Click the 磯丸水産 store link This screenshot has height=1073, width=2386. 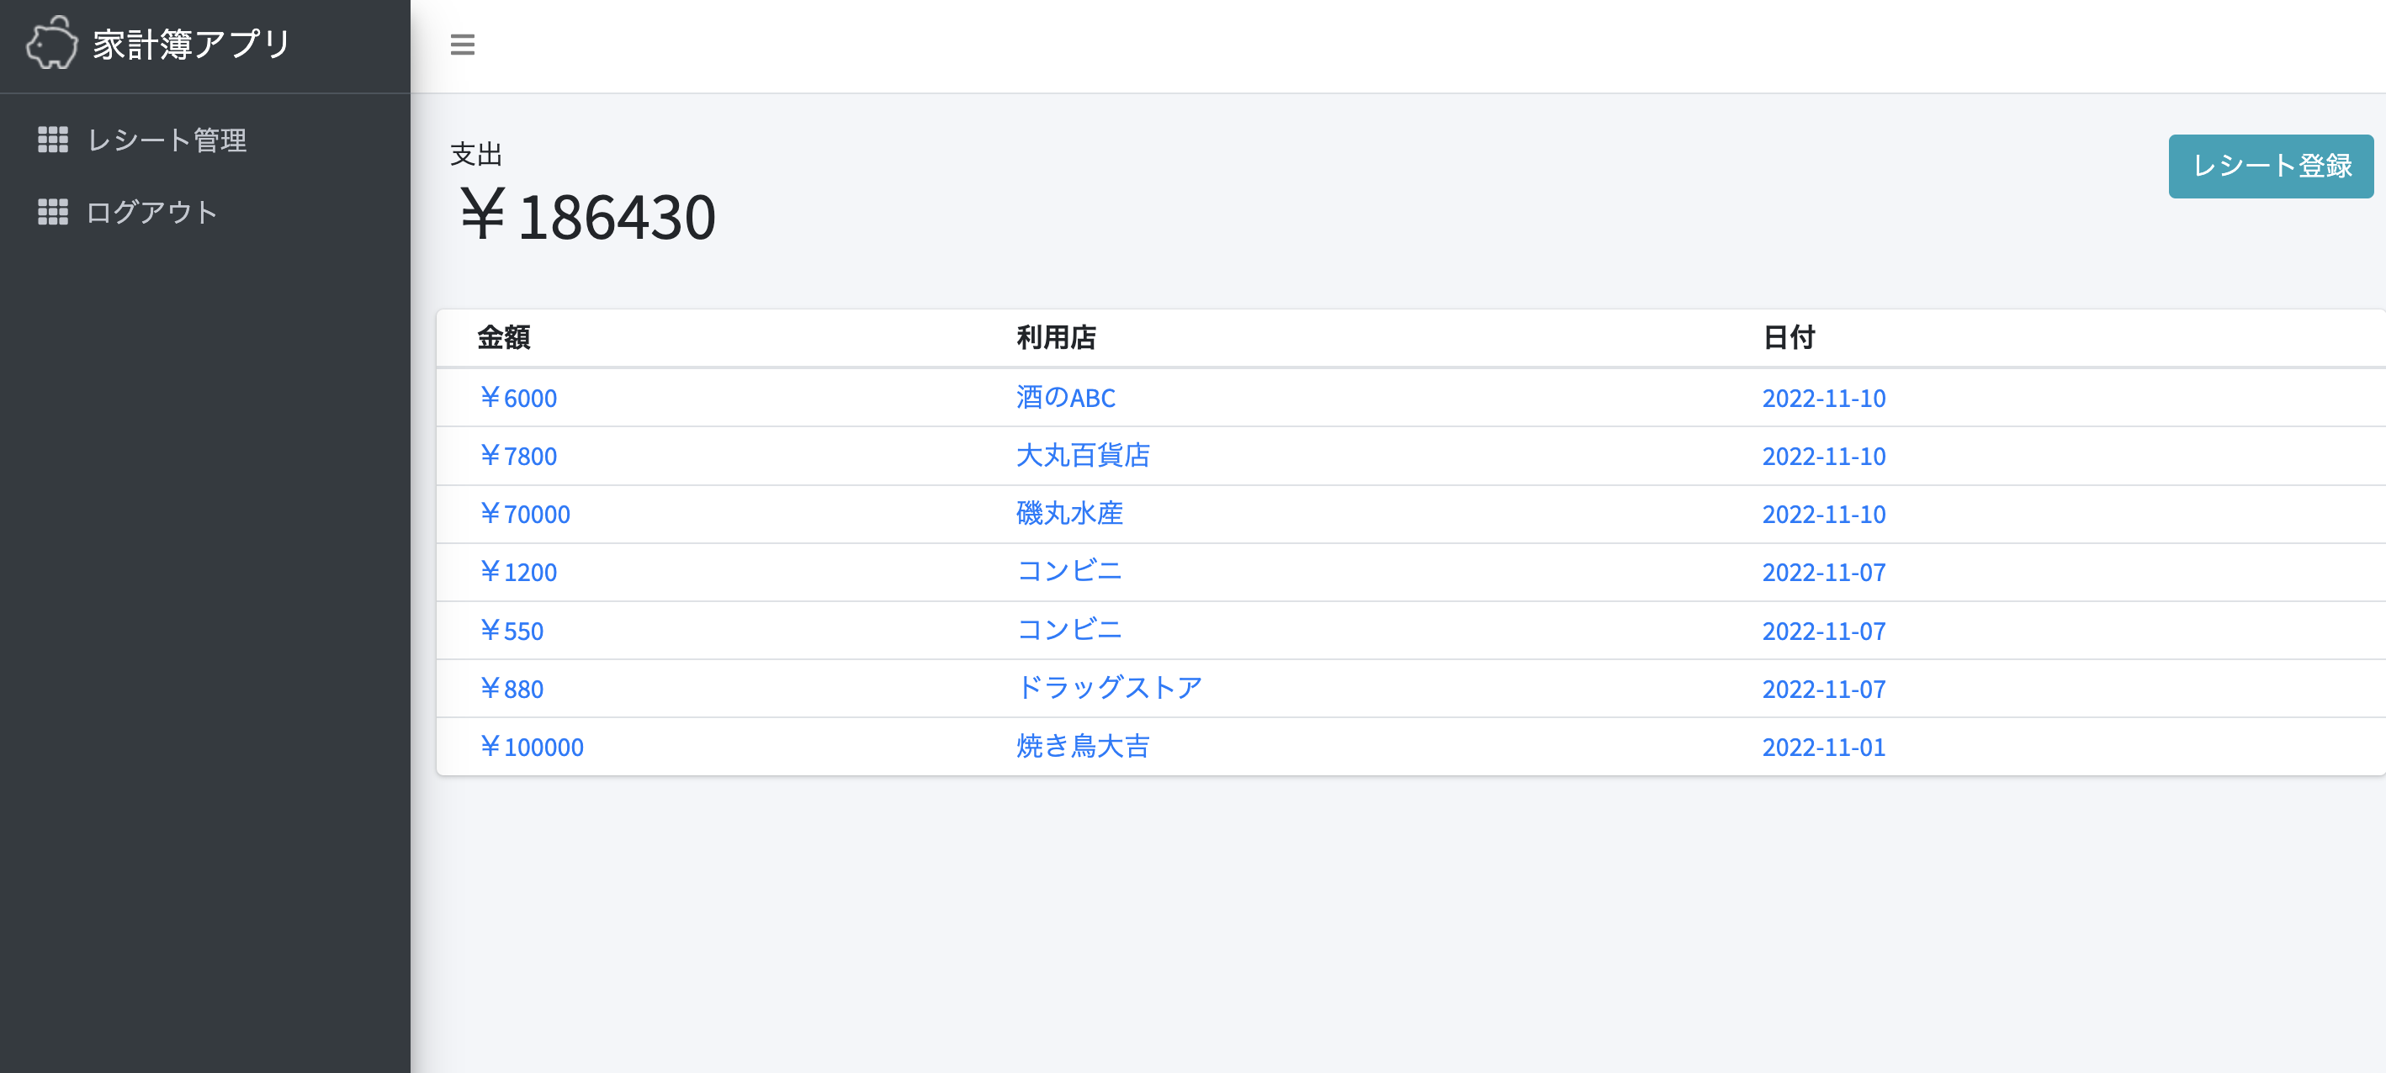(x=1067, y=513)
